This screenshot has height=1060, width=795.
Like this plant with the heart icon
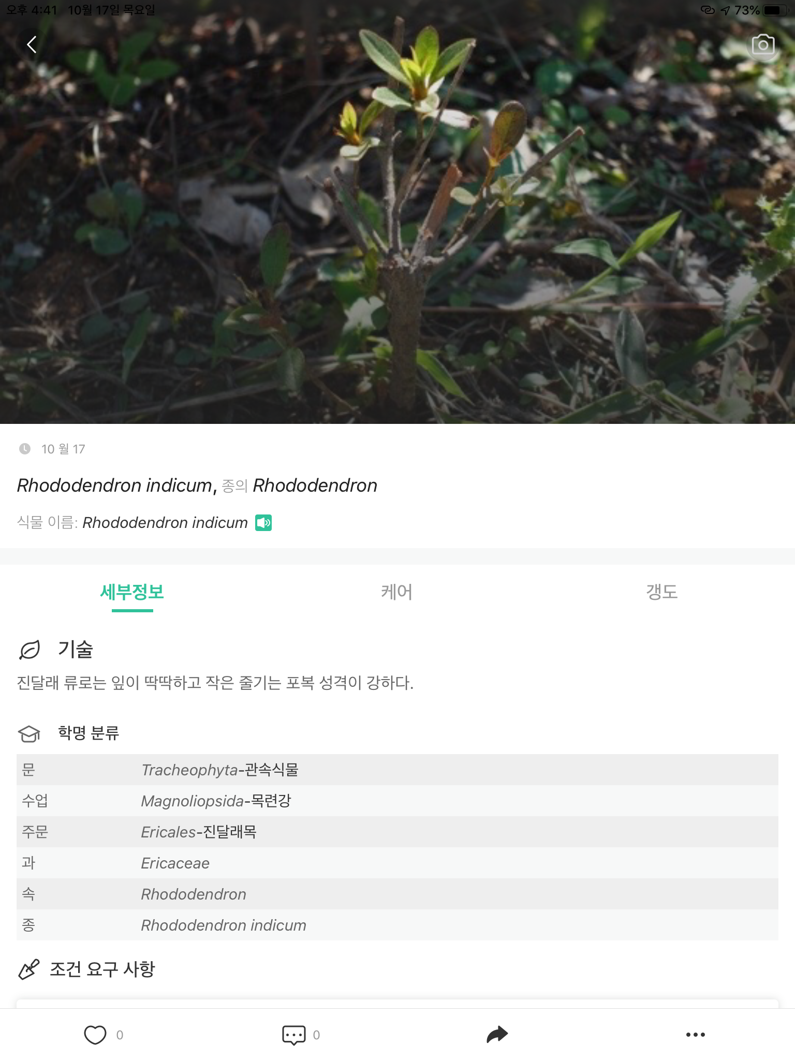coord(95,1035)
